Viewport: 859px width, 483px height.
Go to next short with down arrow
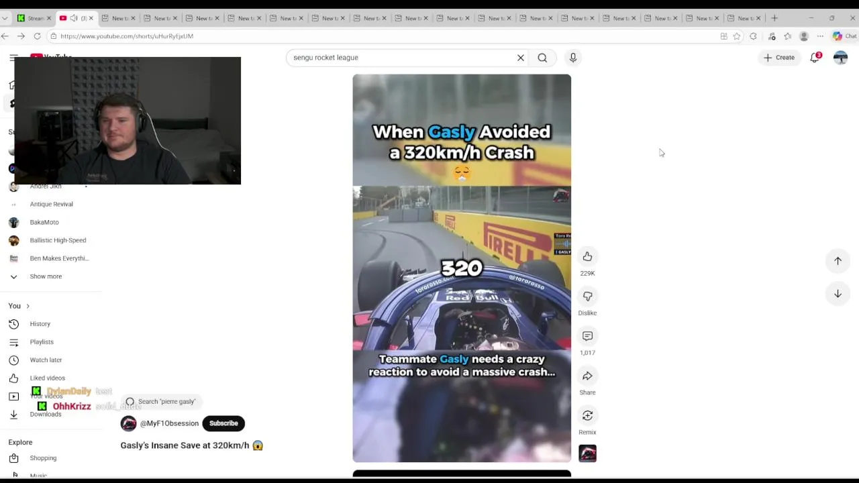[838, 294]
